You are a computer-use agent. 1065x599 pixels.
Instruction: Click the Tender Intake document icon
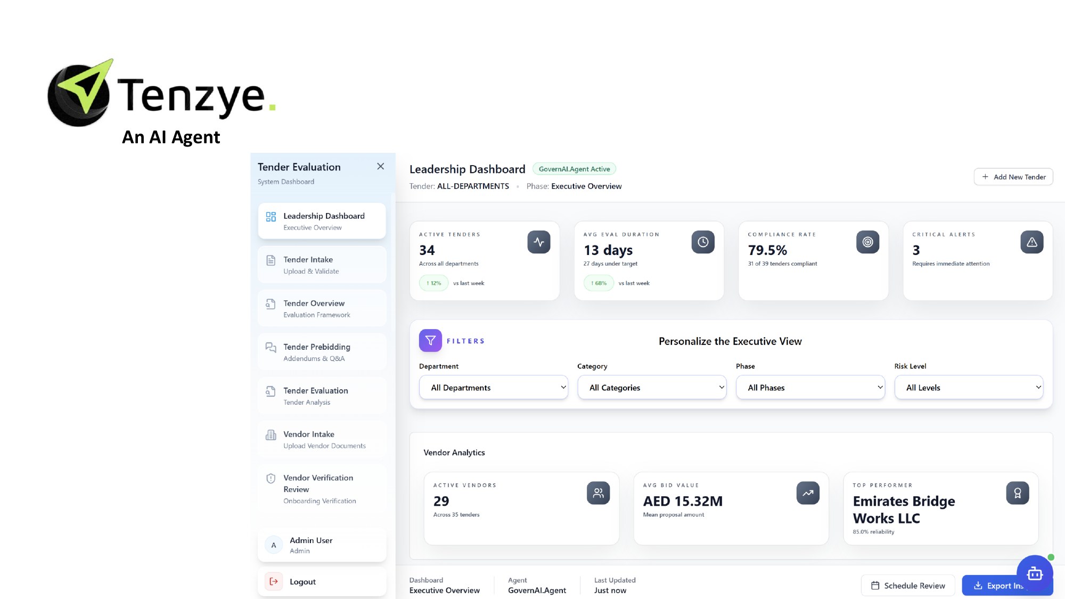click(271, 260)
